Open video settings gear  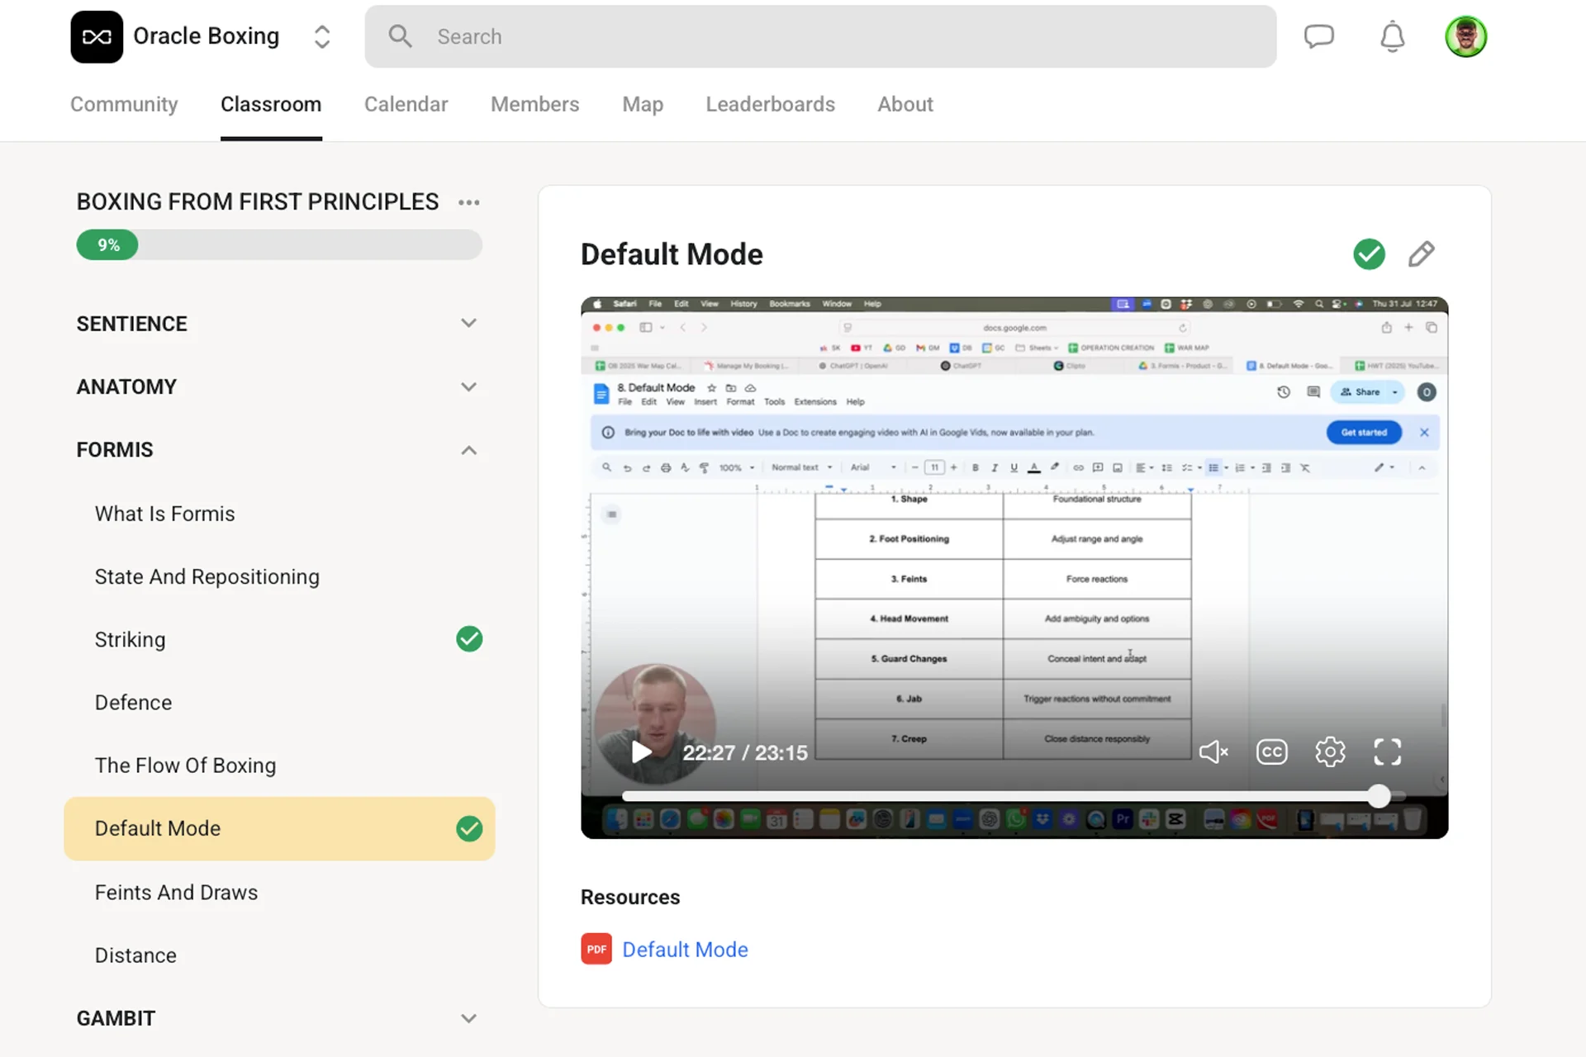1330,751
